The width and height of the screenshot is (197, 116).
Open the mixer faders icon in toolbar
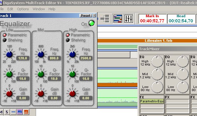tap(129, 19)
